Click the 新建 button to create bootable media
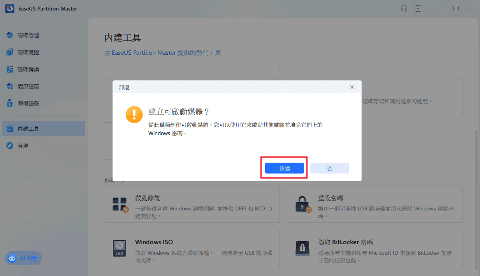Image resolution: width=480 pixels, height=276 pixels. (x=284, y=168)
